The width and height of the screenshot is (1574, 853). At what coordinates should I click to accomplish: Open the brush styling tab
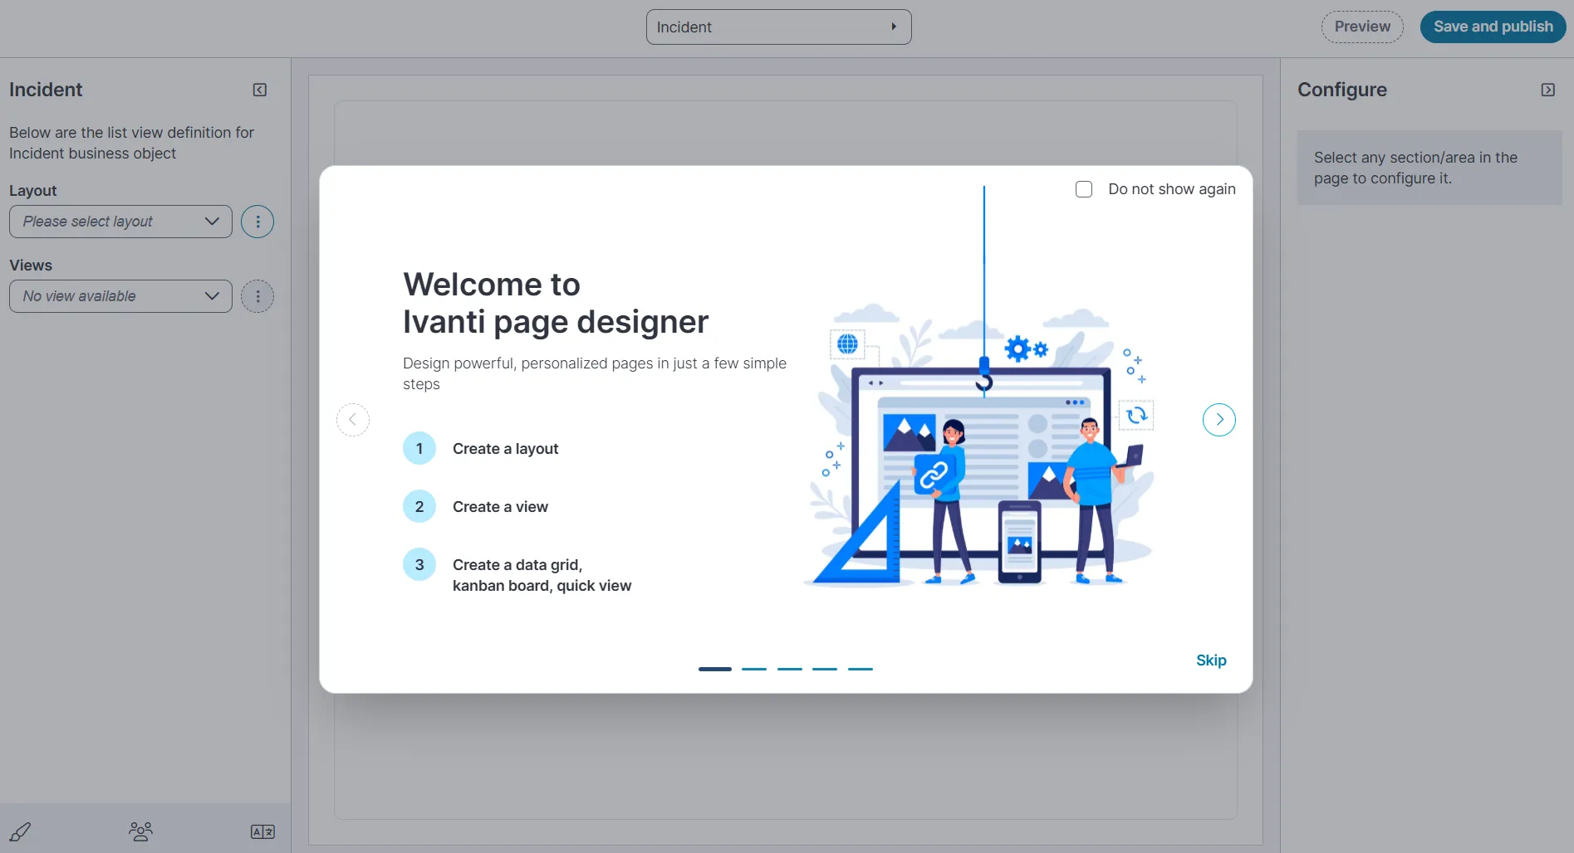[20, 831]
